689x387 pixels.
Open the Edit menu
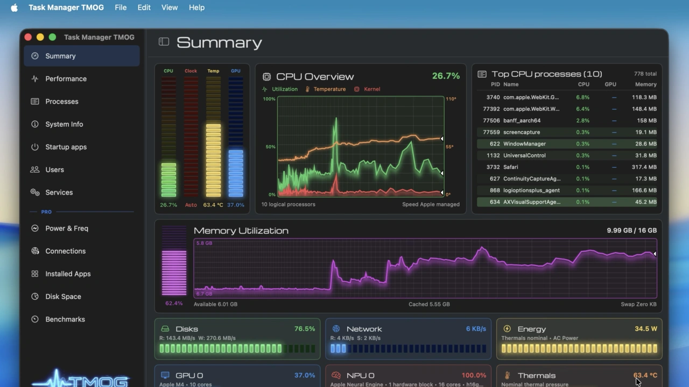point(144,8)
